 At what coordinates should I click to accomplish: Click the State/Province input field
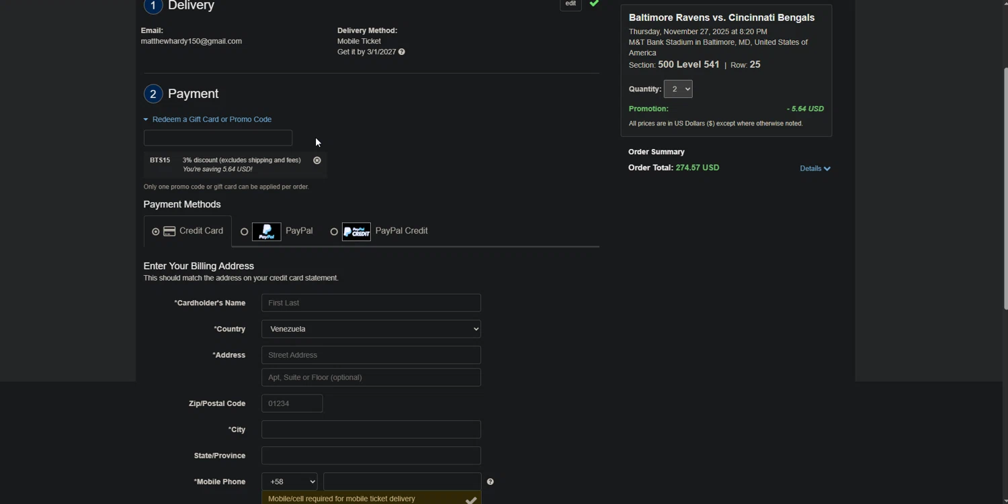[x=371, y=456]
